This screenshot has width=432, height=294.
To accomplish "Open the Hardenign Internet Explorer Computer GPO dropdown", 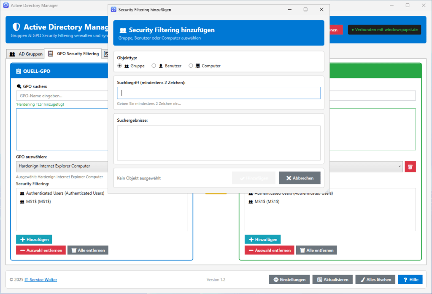I will (x=62, y=166).
